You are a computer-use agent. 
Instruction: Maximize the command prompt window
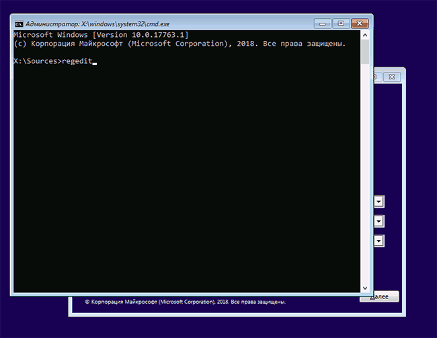tap(340, 22)
